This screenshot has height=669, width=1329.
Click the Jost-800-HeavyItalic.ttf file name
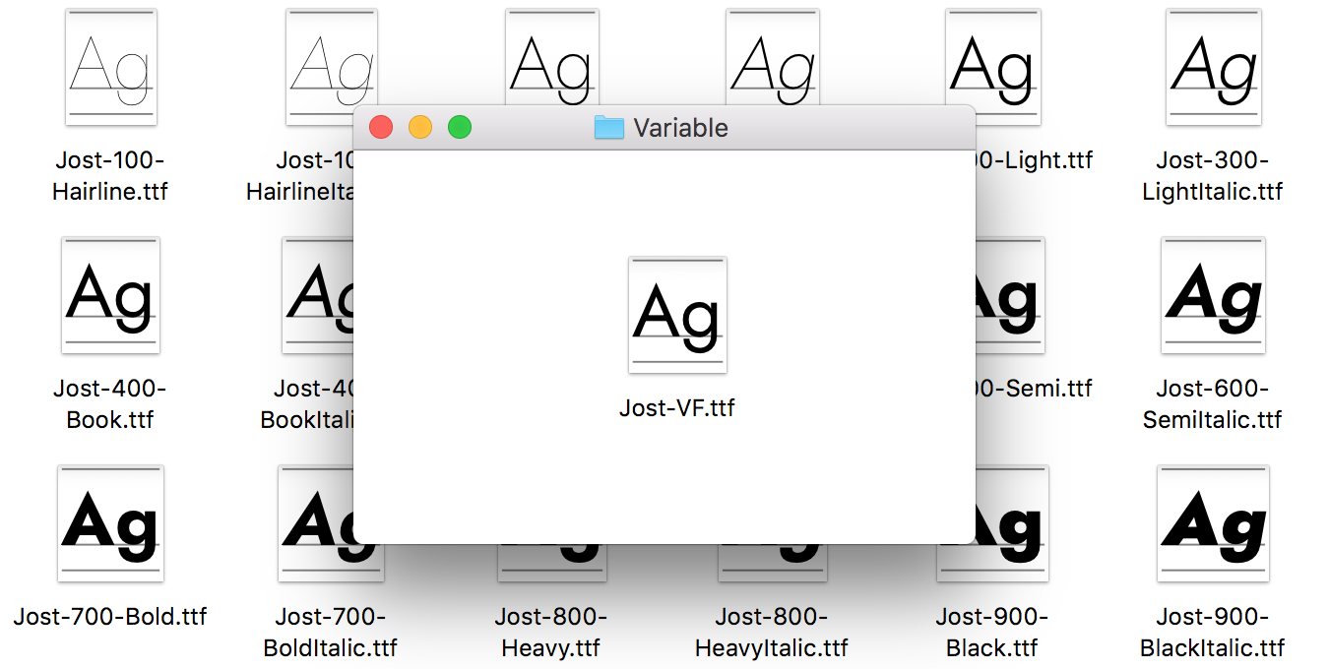pyautogui.click(x=772, y=632)
